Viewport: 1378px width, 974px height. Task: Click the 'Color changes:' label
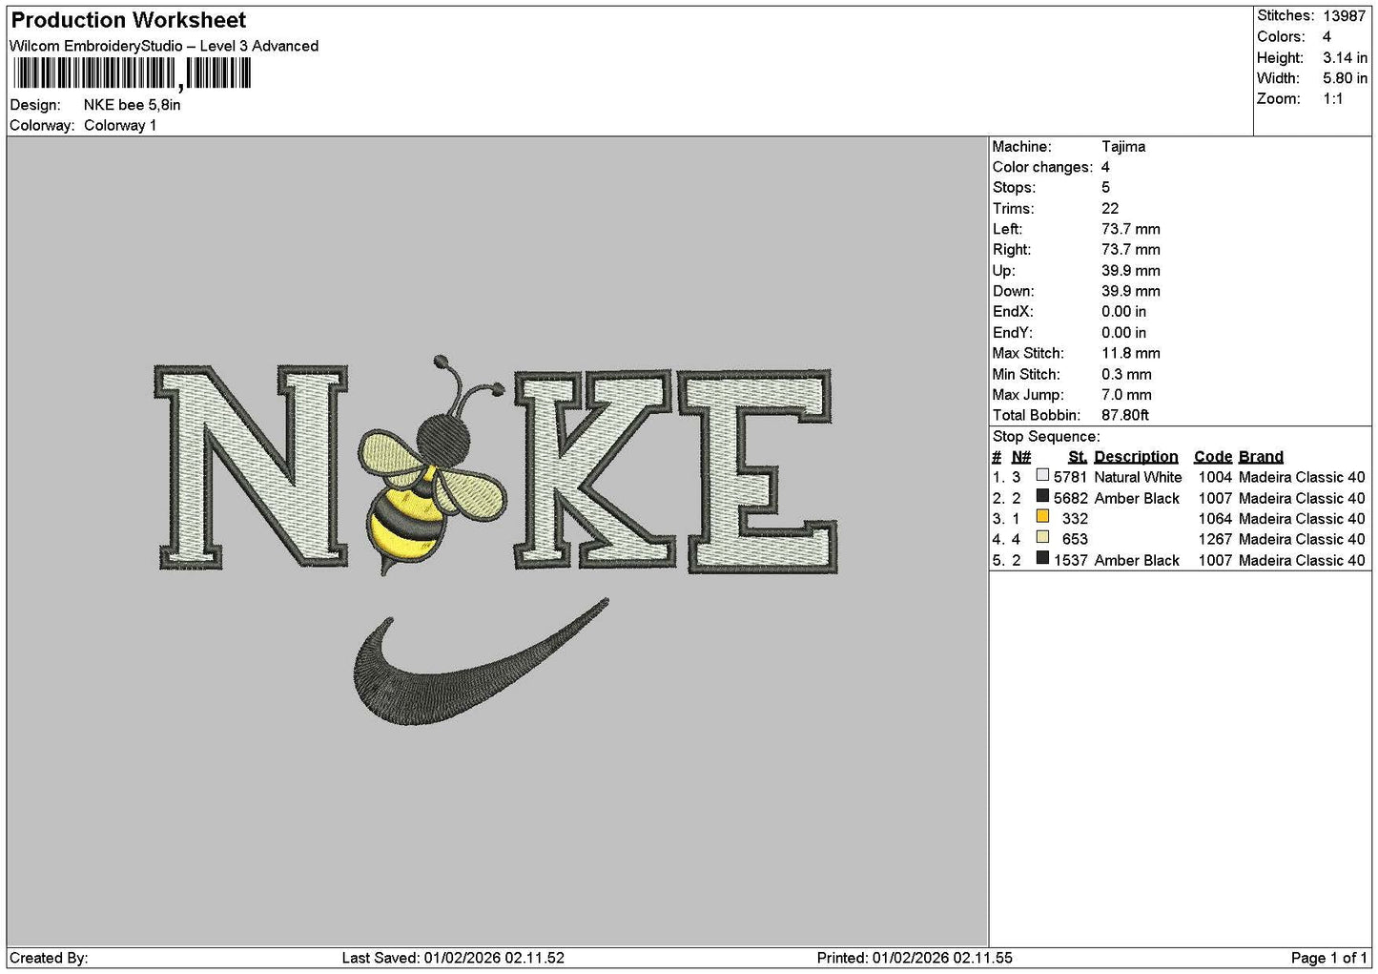1042,167
